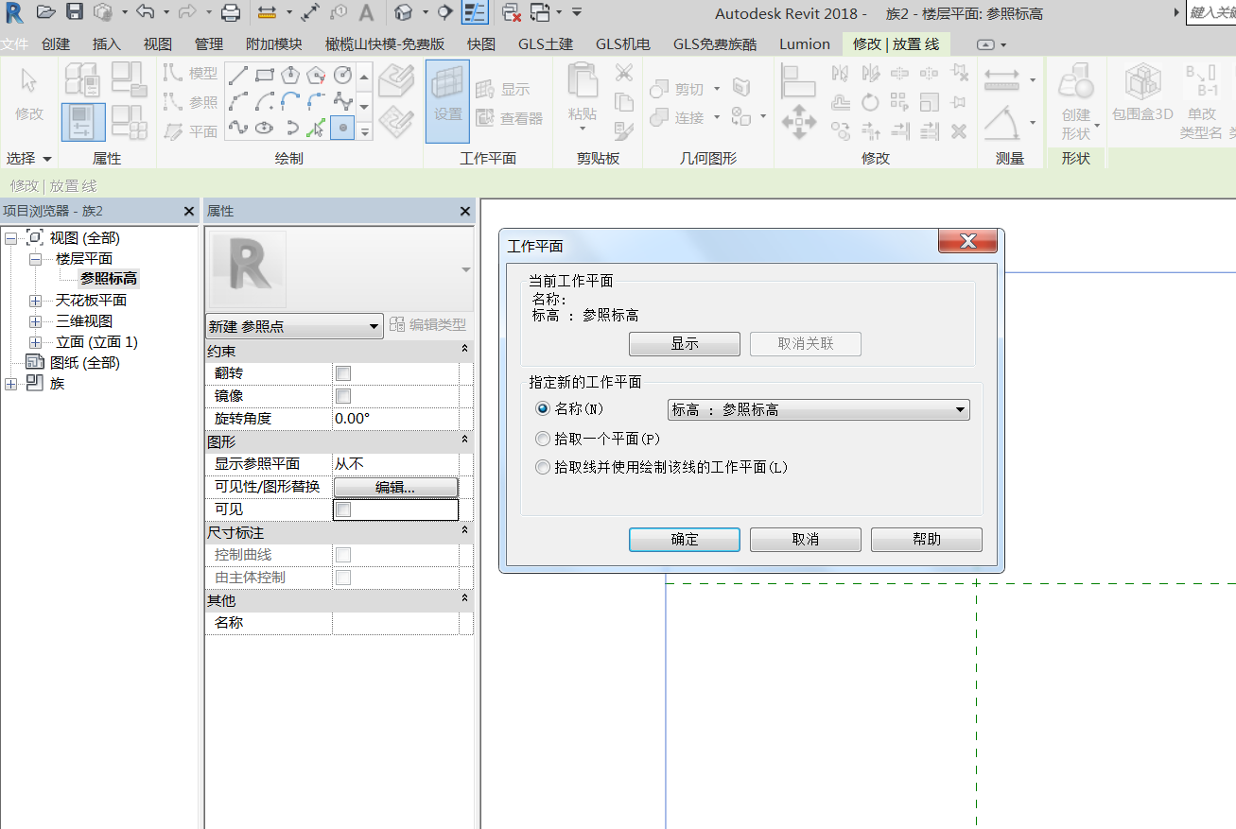Open the 标高 : 参照标高 plane name dropdown
Image resolution: width=1236 pixels, height=829 pixels.
[818, 409]
